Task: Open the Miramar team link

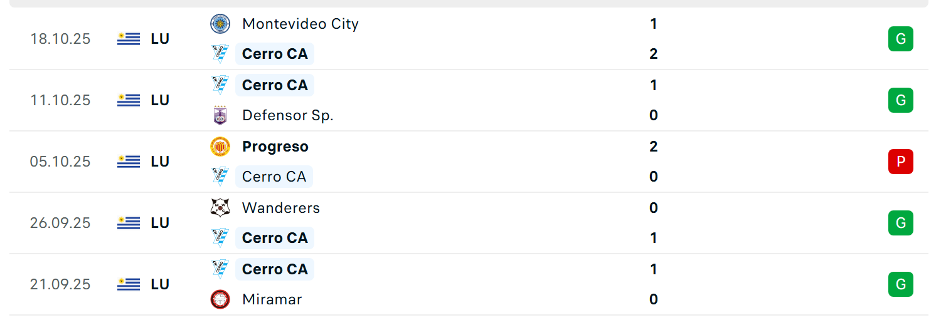Action: (272, 299)
